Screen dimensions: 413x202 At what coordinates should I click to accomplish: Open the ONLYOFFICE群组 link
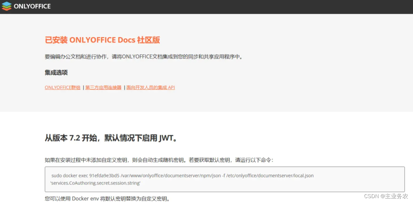click(62, 87)
